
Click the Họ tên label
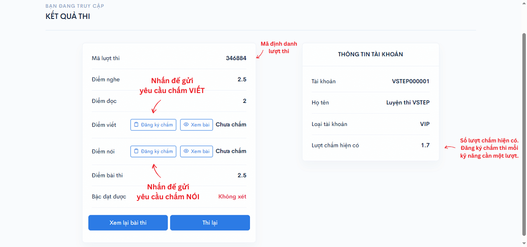(320, 103)
